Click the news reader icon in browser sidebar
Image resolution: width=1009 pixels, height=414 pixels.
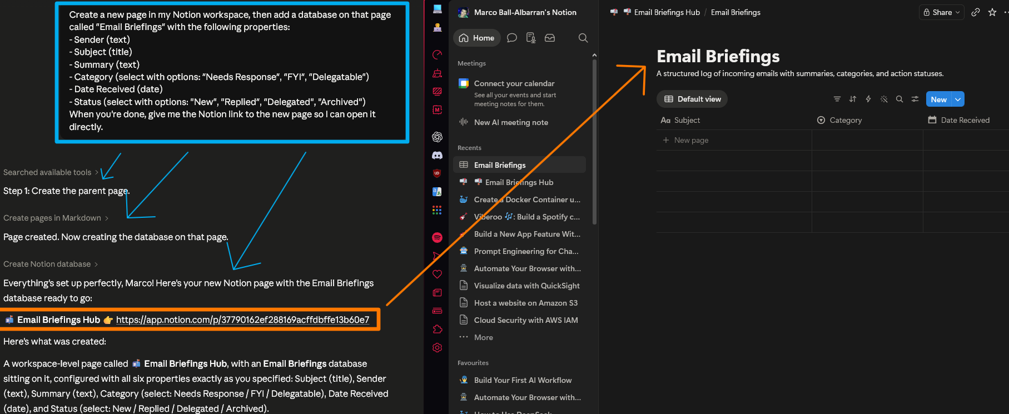pos(438,292)
